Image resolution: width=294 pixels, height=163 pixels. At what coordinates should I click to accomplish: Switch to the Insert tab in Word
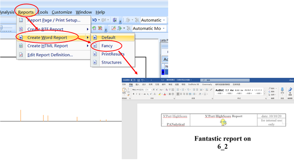pyautogui.click(x=138, y=84)
